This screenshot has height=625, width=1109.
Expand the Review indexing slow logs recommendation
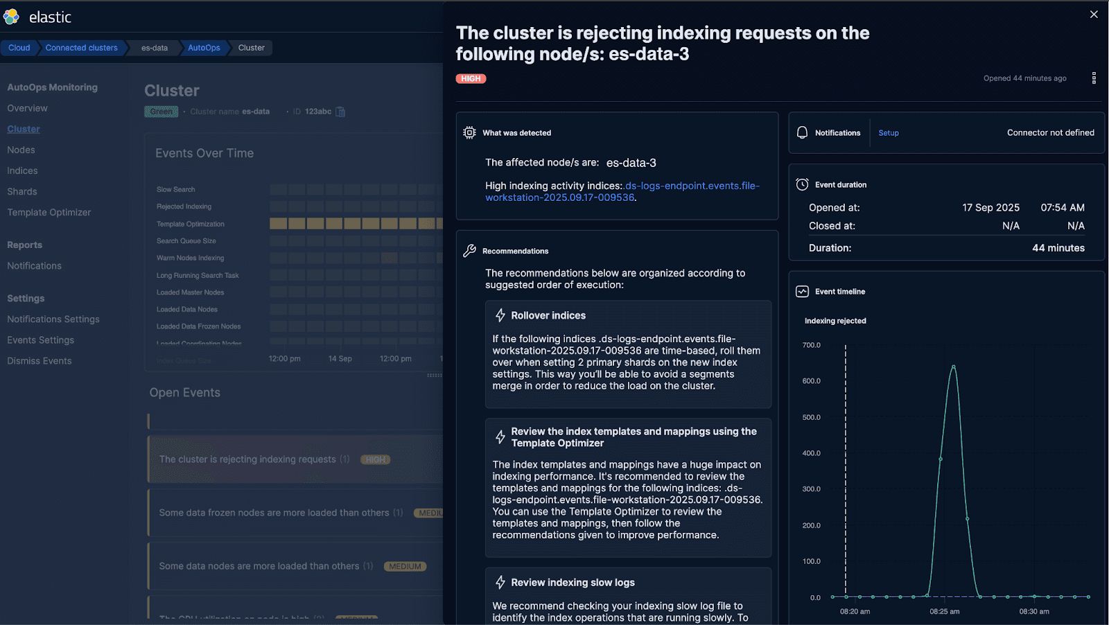click(573, 583)
